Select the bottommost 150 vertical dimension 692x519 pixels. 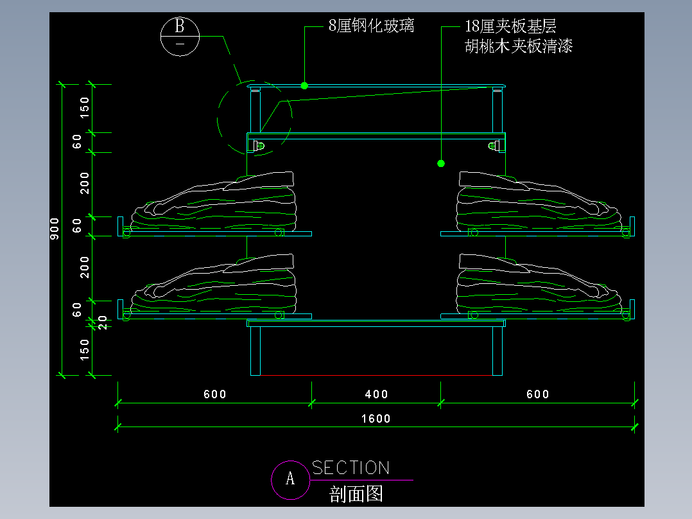[84, 350]
